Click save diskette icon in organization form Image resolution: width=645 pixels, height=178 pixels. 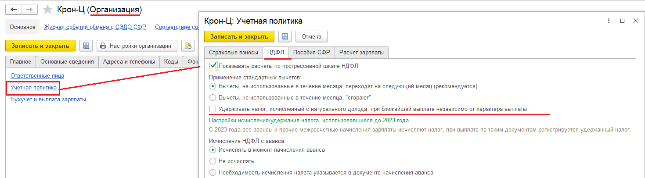pos(86,46)
